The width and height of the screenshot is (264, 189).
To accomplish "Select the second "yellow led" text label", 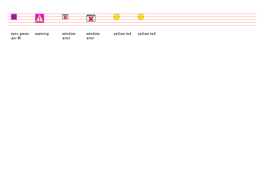I will click(x=146, y=34).
